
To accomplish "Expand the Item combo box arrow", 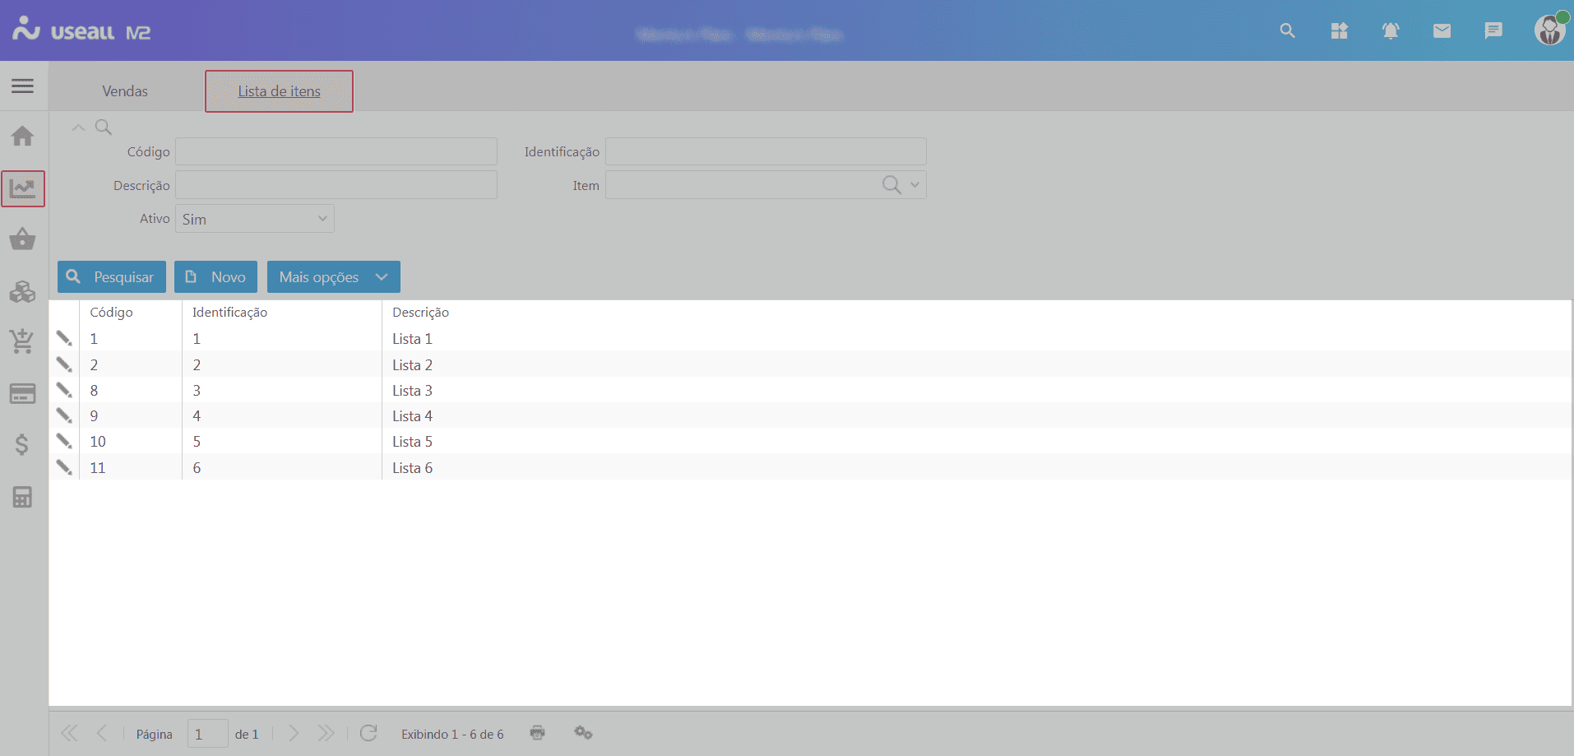I will click(914, 185).
